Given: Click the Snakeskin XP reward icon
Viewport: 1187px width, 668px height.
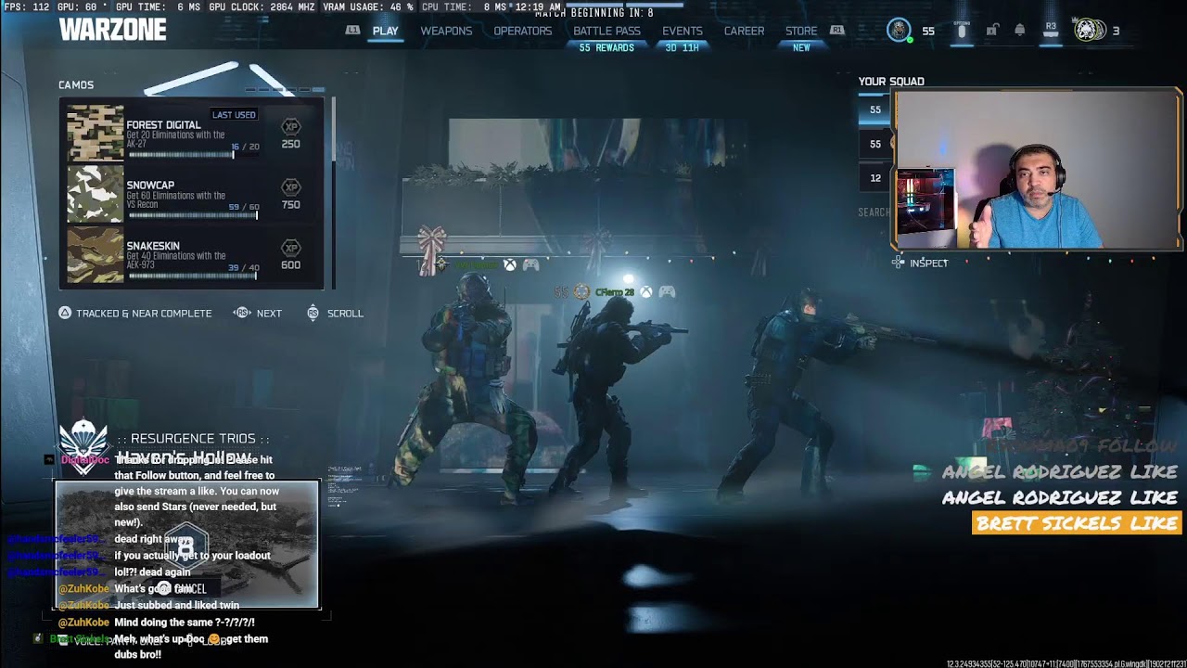Looking at the screenshot, I should pos(290,248).
